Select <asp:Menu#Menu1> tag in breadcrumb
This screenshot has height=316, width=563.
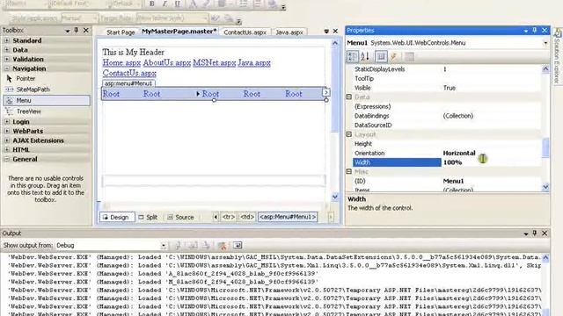(288, 217)
